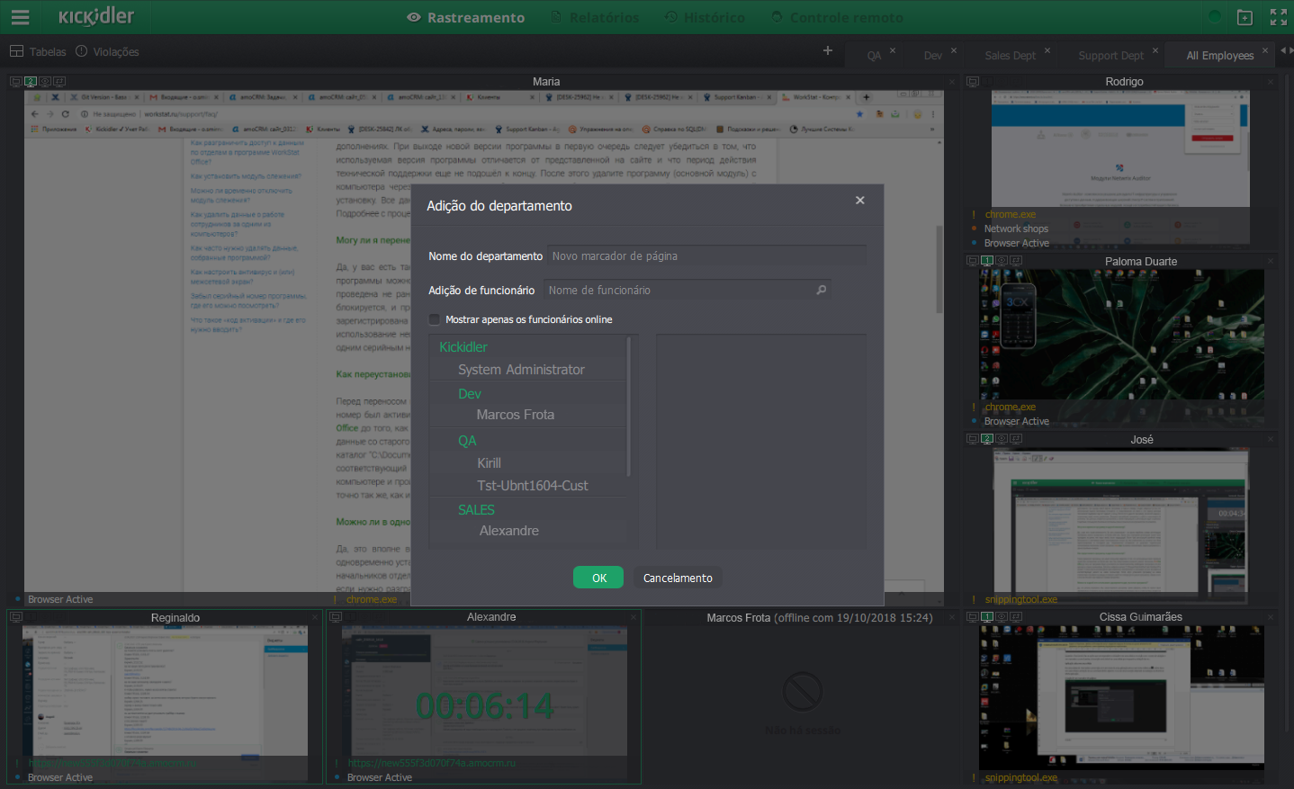Click Maria's monitor icon
Screen dimensions: 1294x789
(15, 81)
